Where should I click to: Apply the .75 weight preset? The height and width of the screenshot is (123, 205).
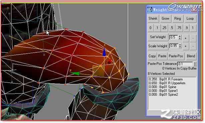tap(179, 28)
